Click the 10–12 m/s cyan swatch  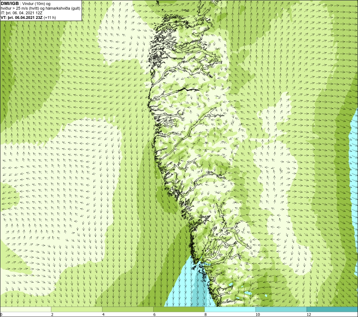coord(281,309)
